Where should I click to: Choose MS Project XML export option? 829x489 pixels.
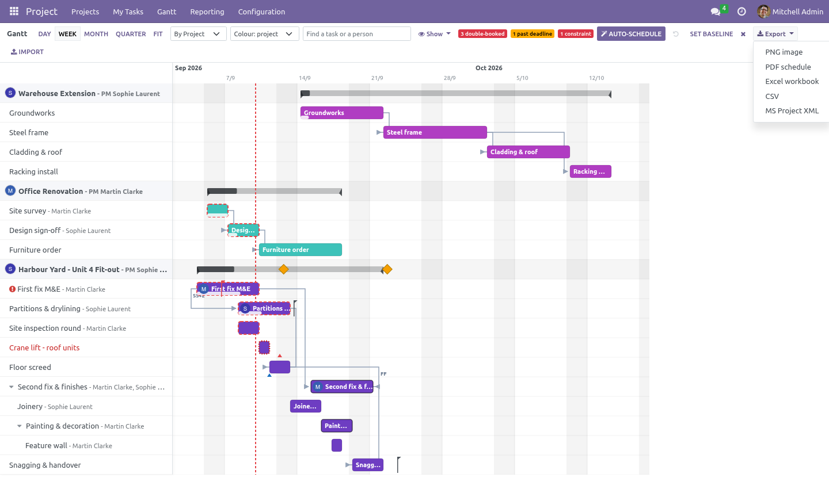coord(791,110)
